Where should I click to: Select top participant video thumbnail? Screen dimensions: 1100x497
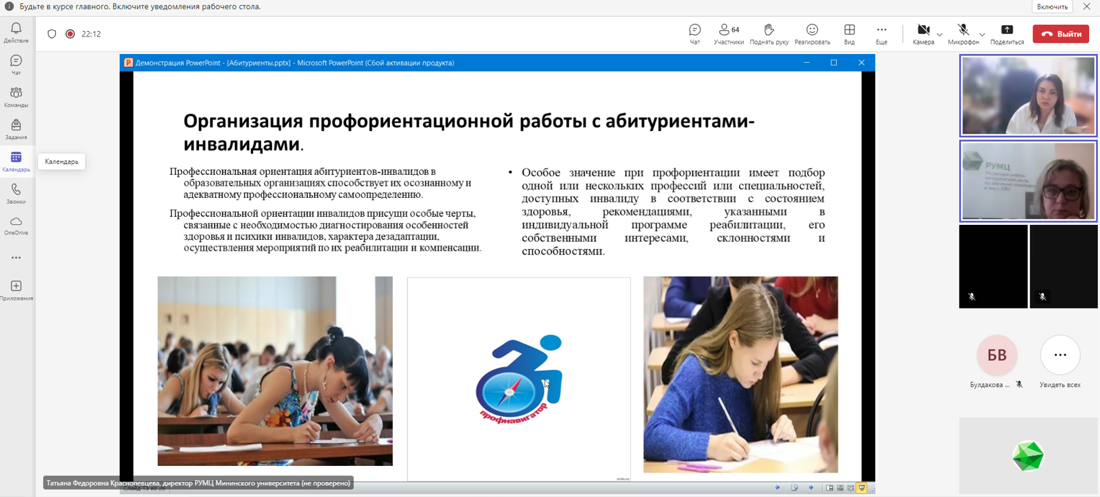pyautogui.click(x=1028, y=96)
